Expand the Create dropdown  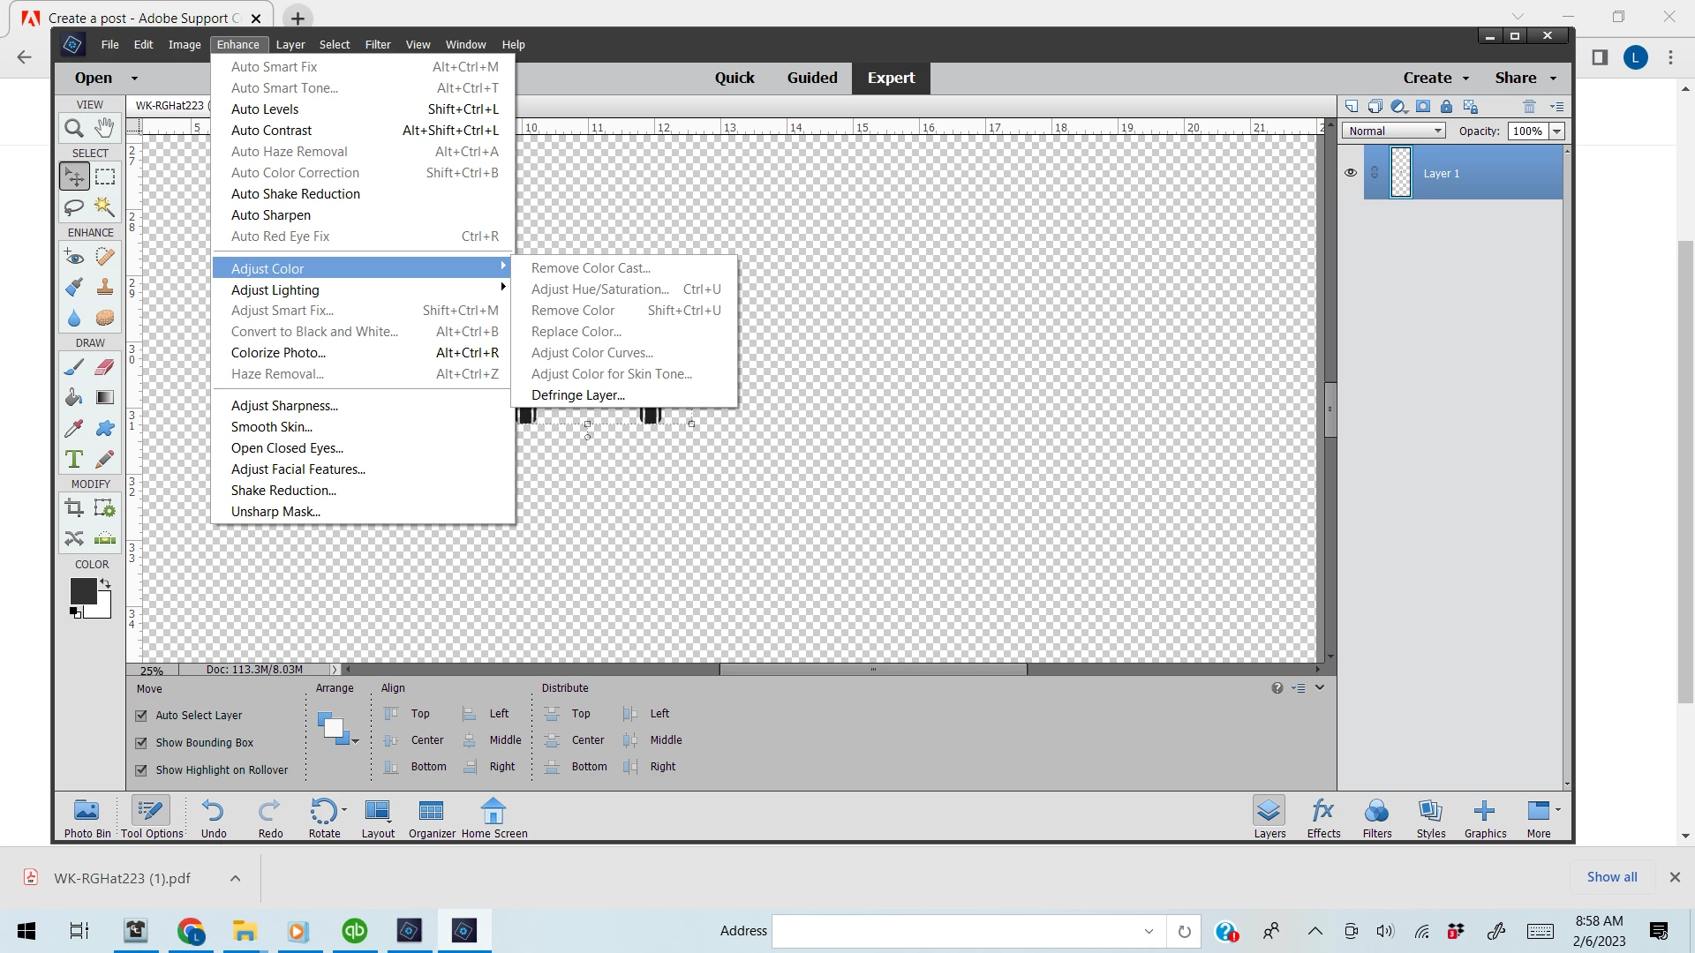tap(1436, 78)
